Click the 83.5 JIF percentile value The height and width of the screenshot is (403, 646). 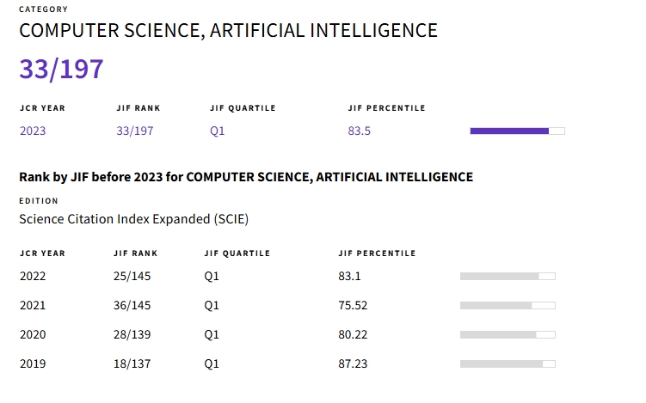pos(360,131)
